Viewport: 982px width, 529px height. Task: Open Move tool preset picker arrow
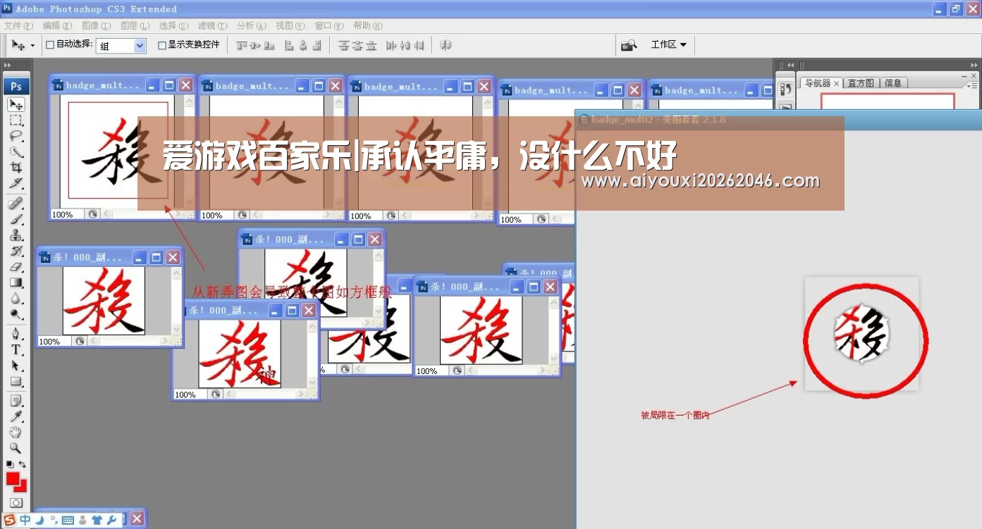[32, 46]
